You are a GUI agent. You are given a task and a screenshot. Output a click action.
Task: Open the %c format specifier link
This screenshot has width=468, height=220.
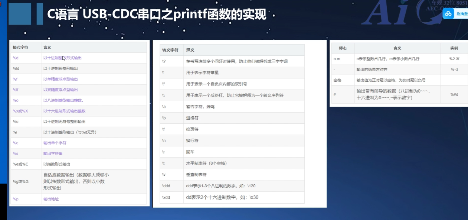click(x=16, y=143)
